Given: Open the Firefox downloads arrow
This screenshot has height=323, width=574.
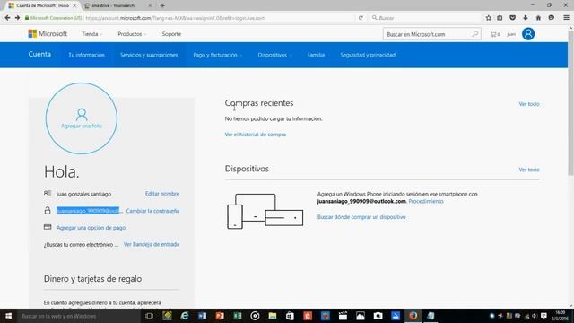Looking at the screenshot, I should (x=526, y=18).
